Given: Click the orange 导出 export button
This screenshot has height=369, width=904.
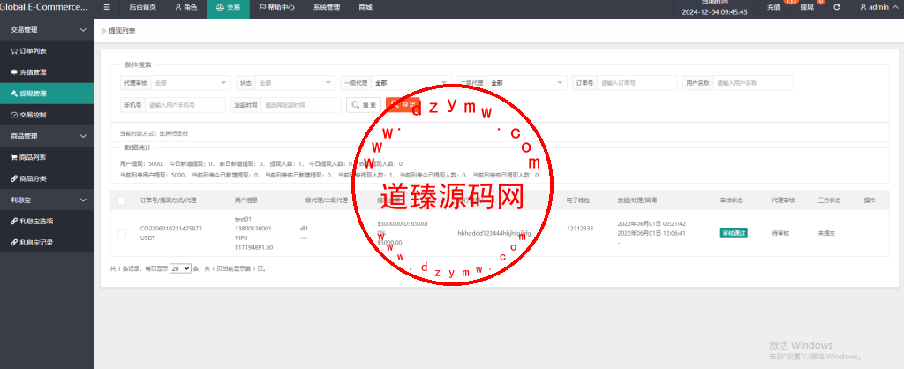Looking at the screenshot, I should [x=403, y=104].
